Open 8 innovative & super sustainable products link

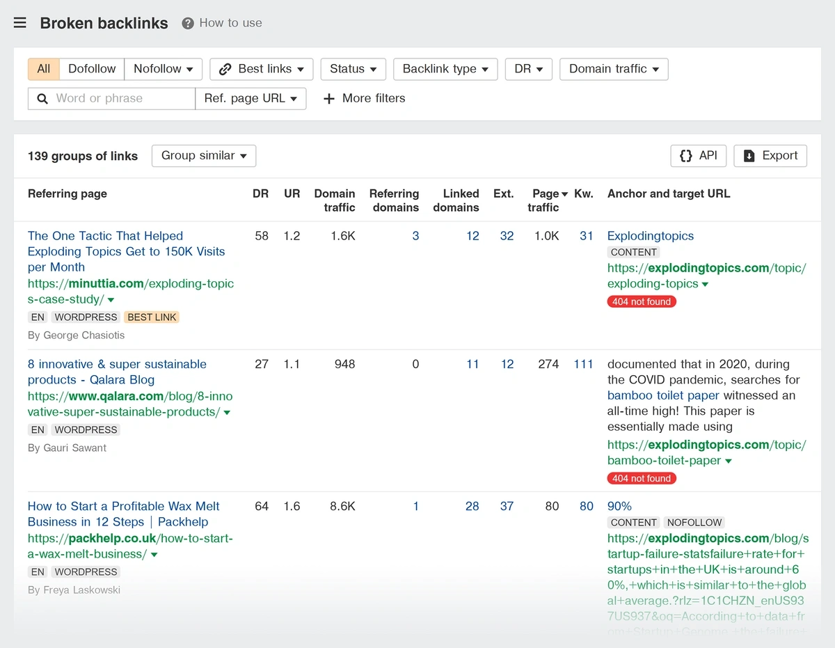tap(117, 372)
